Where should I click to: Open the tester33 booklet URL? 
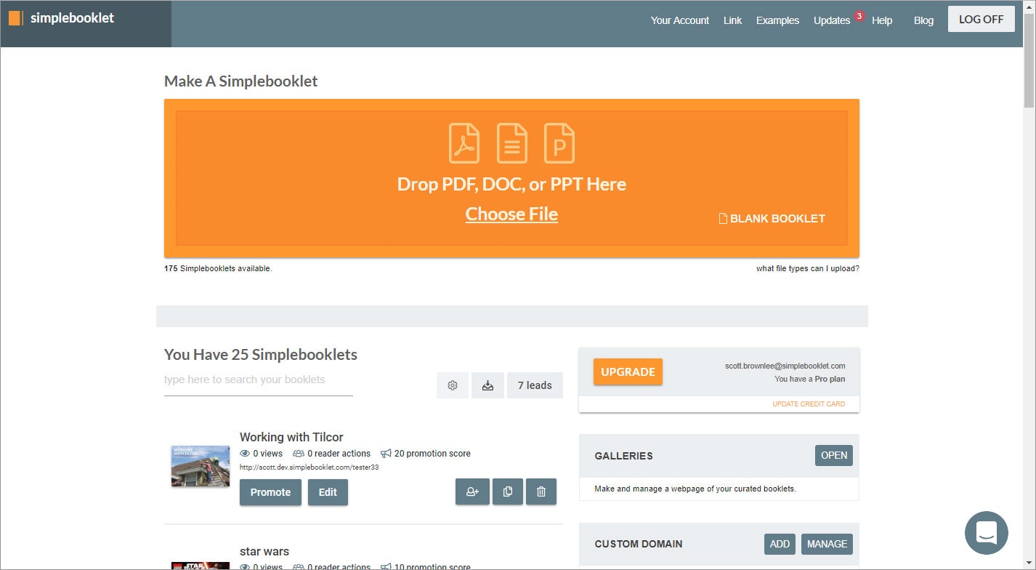point(309,467)
